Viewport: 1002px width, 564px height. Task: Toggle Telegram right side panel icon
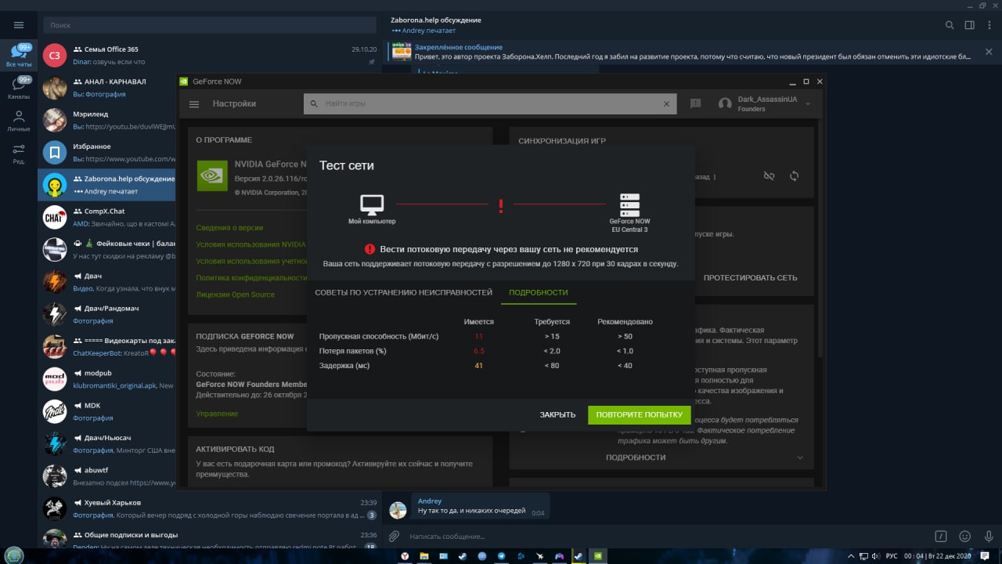969,25
